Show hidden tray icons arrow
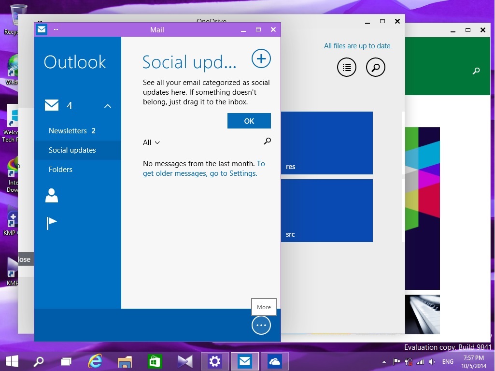 point(384,362)
